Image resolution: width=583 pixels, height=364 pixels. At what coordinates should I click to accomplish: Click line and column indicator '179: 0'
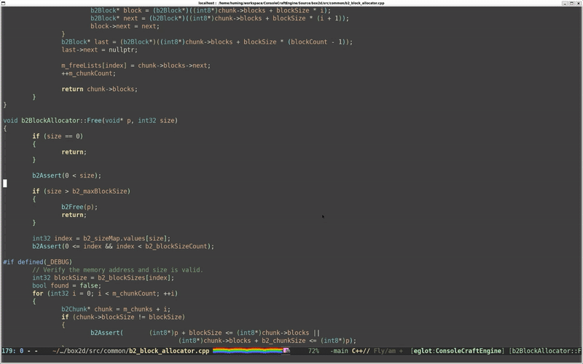click(x=12, y=351)
